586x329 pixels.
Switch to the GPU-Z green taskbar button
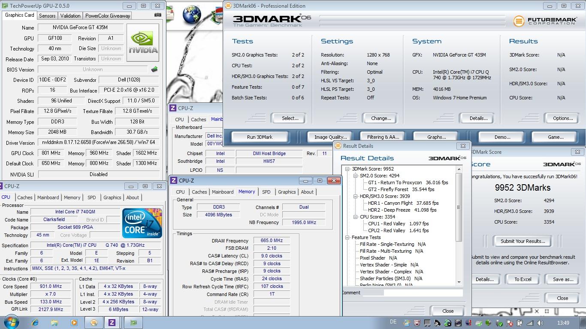pyautogui.click(x=133, y=323)
